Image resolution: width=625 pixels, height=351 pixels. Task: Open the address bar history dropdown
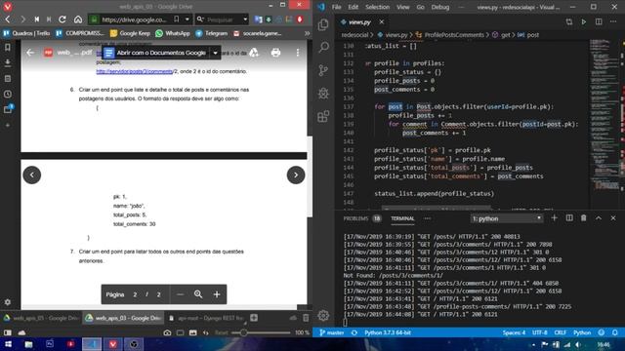coord(187,19)
